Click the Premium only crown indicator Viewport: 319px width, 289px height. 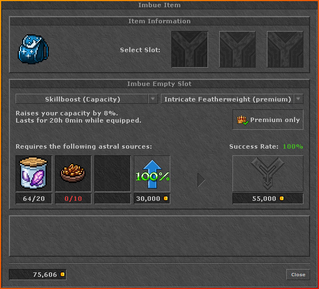(x=268, y=120)
